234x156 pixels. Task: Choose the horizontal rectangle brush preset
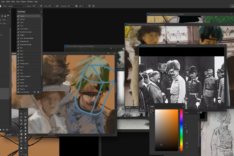point(29,45)
